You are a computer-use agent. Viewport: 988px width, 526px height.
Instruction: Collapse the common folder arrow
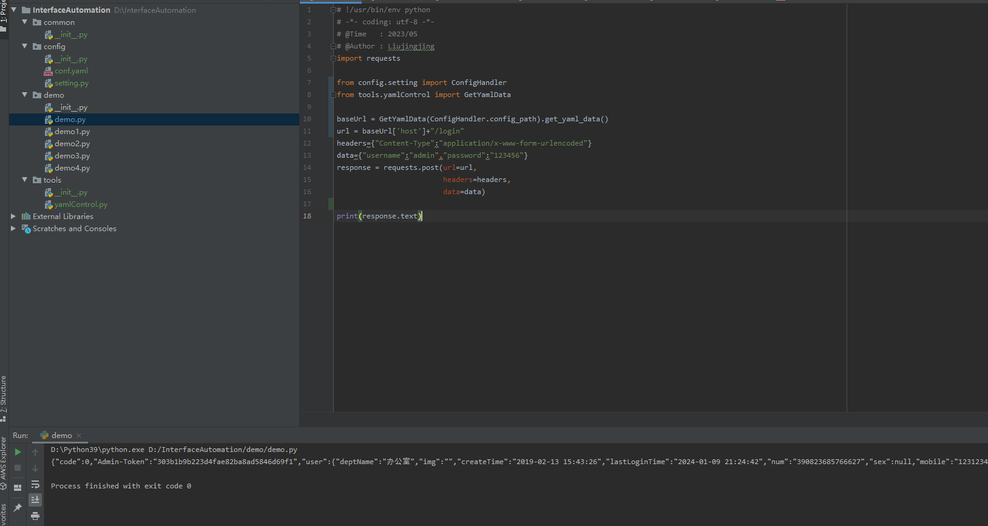[x=25, y=22]
